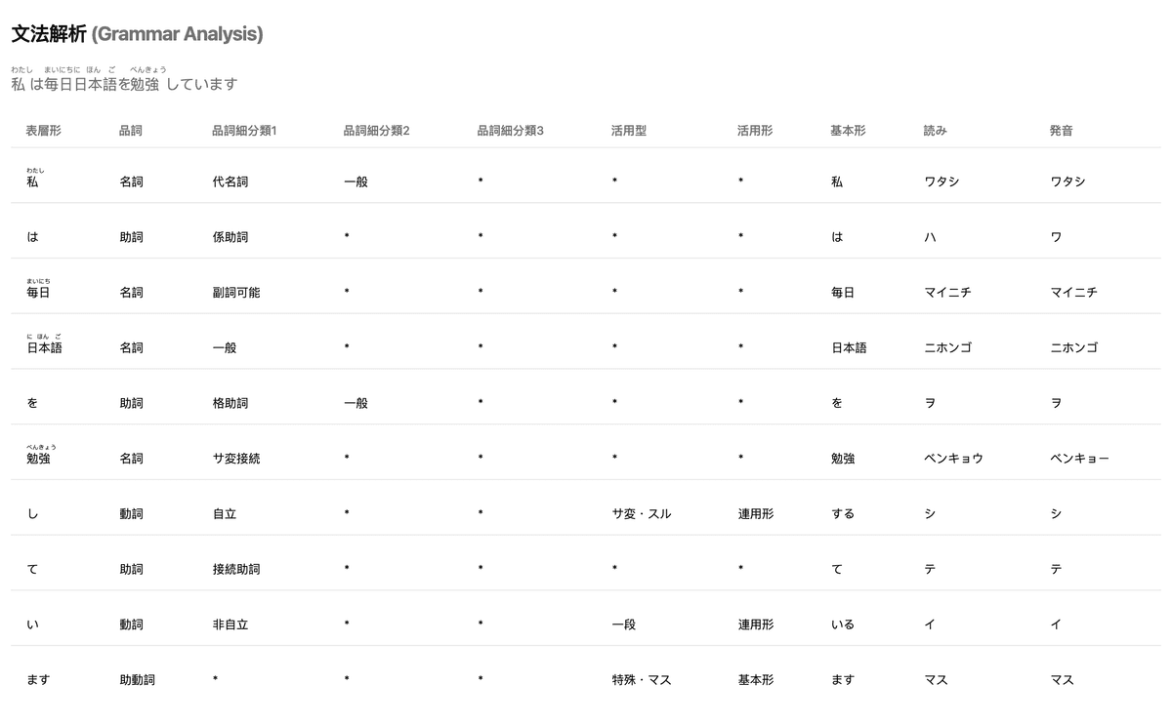Click the ワ pronunciation cell
This screenshot has width=1172, height=725.
[x=1056, y=237]
